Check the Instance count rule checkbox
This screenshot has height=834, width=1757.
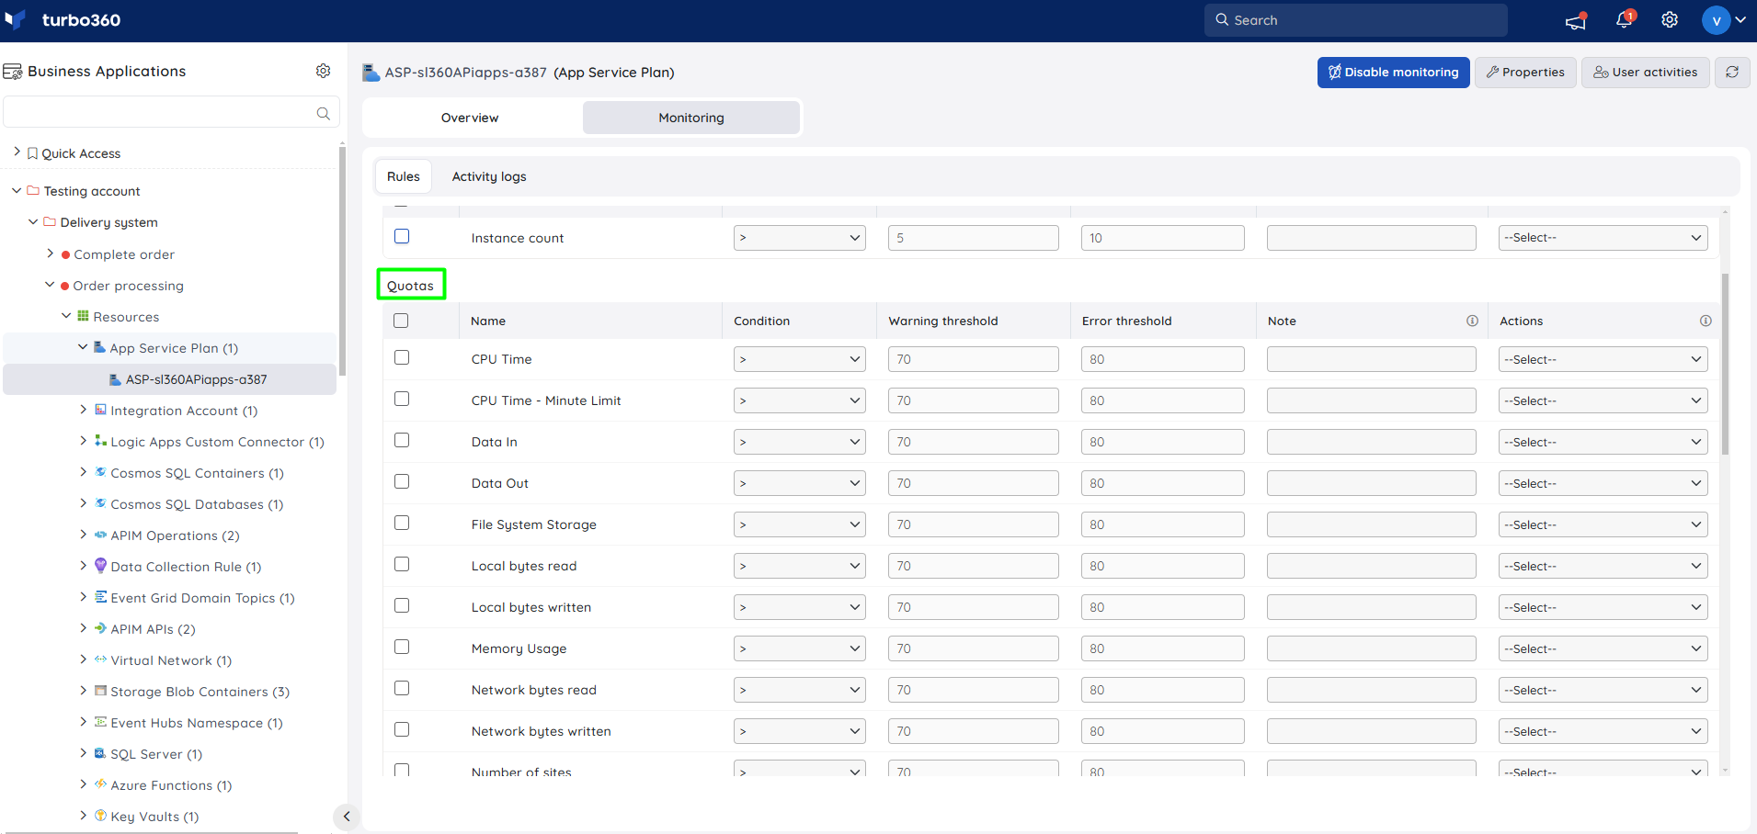tap(402, 236)
